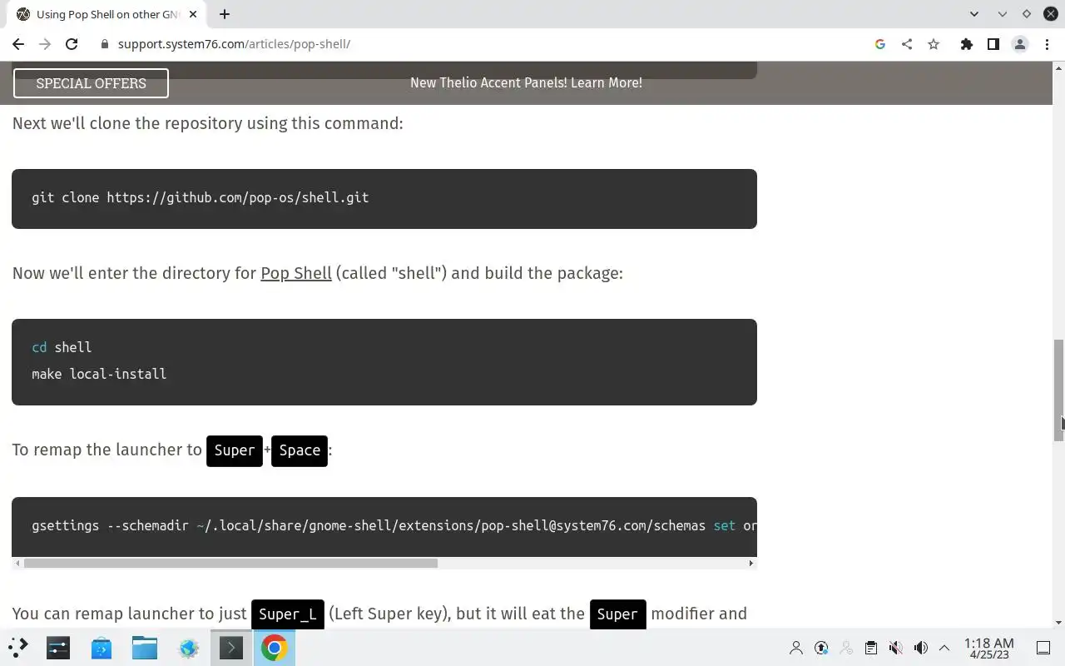Click the SPECIAL OFFERS button
The width and height of the screenshot is (1065, 666).
click(91, 83)
